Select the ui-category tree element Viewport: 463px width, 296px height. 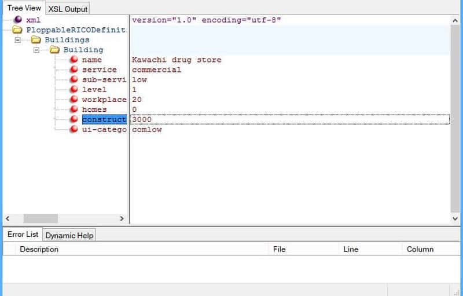(x=104, y=130)
